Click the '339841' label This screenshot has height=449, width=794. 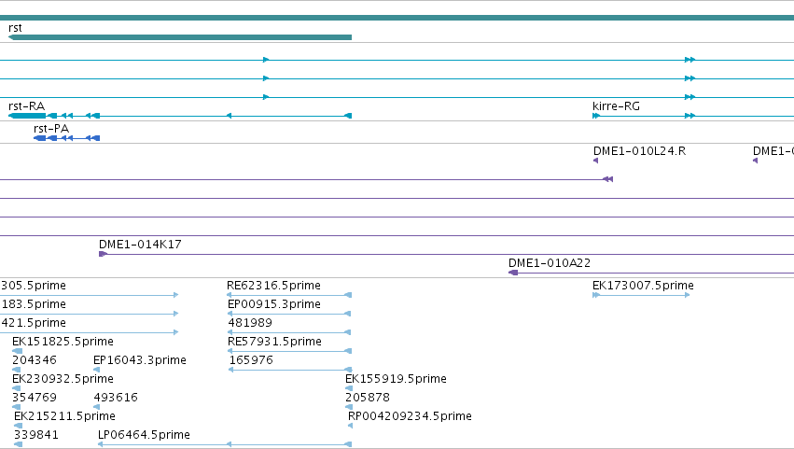pos(36,435)
